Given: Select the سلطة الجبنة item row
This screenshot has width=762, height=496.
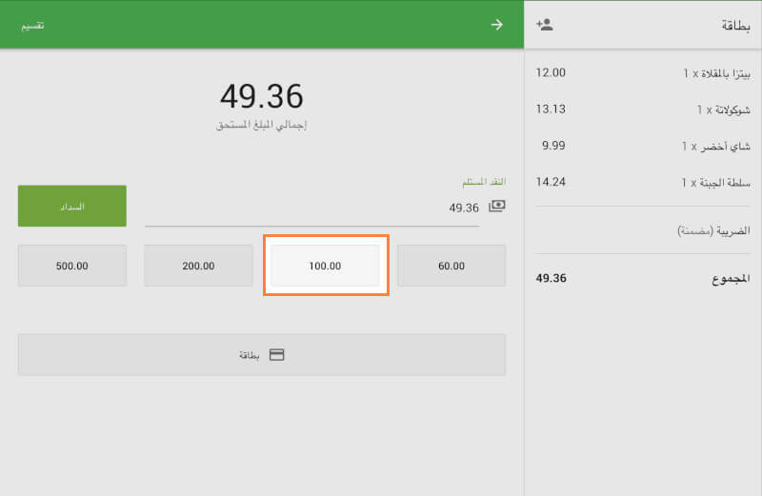Looking at the screenshot, I should coord(643,182).
